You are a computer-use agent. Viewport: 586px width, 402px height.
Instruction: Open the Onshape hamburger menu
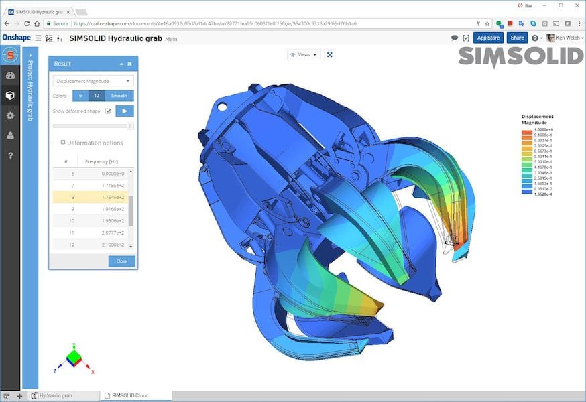point(38,38)
